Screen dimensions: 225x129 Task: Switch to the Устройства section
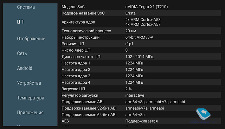point(29,83)
